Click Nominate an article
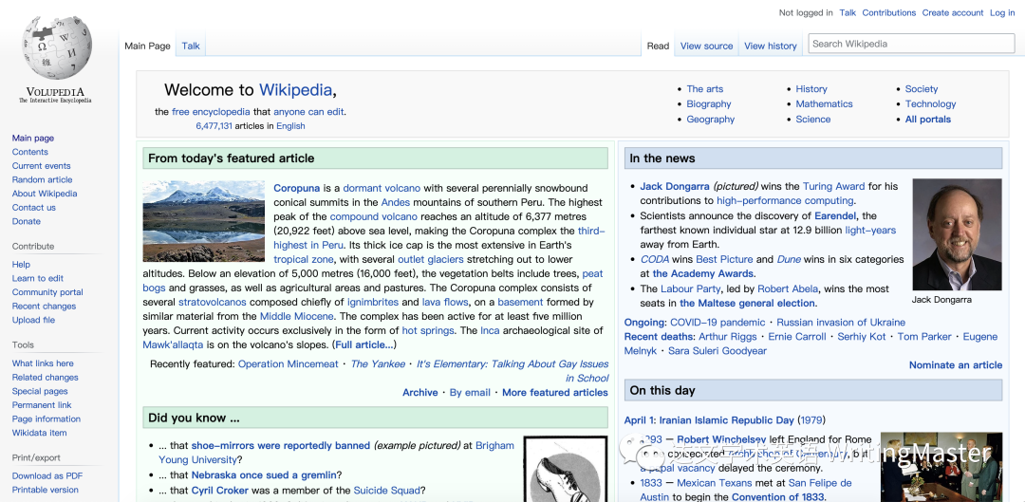 956,365
